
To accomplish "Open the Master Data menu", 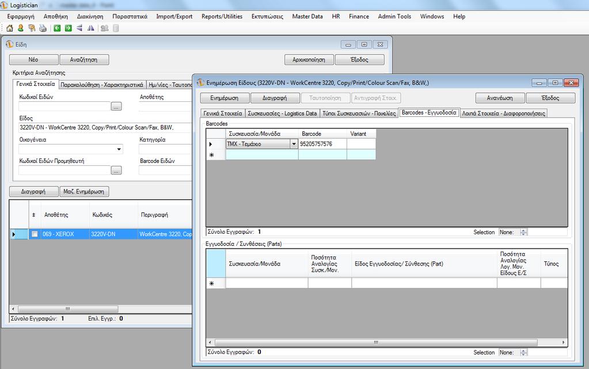I will click(x=307, y=17).
